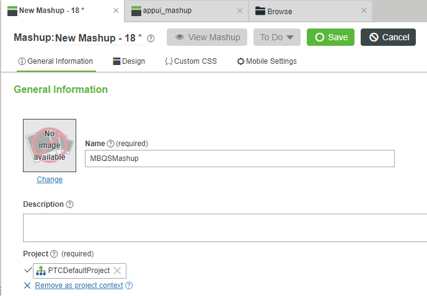427x296 pixels.
Task: Switch to the Design tab
Action: 129,61
